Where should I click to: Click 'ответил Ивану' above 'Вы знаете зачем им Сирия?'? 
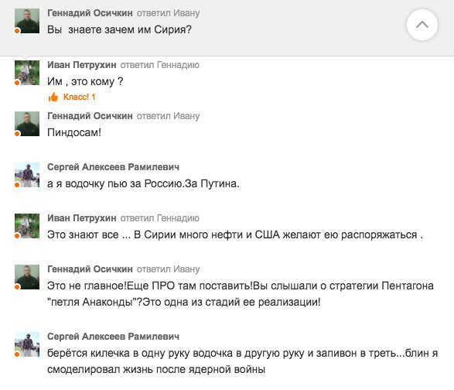point(169,13)
